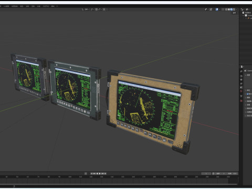Switch to wireframe viewport shading
252x189 pixels.
coord(226,9)
